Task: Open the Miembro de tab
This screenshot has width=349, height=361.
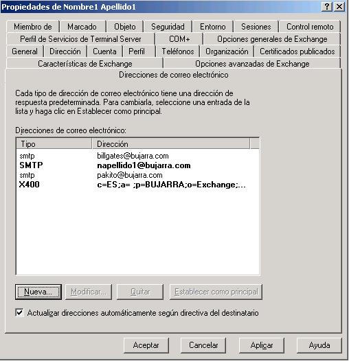Action: click(x=33, y=27)
